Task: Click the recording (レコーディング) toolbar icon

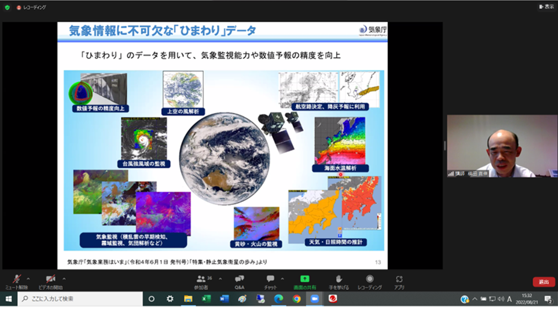Action: click(x=369, y=281)
